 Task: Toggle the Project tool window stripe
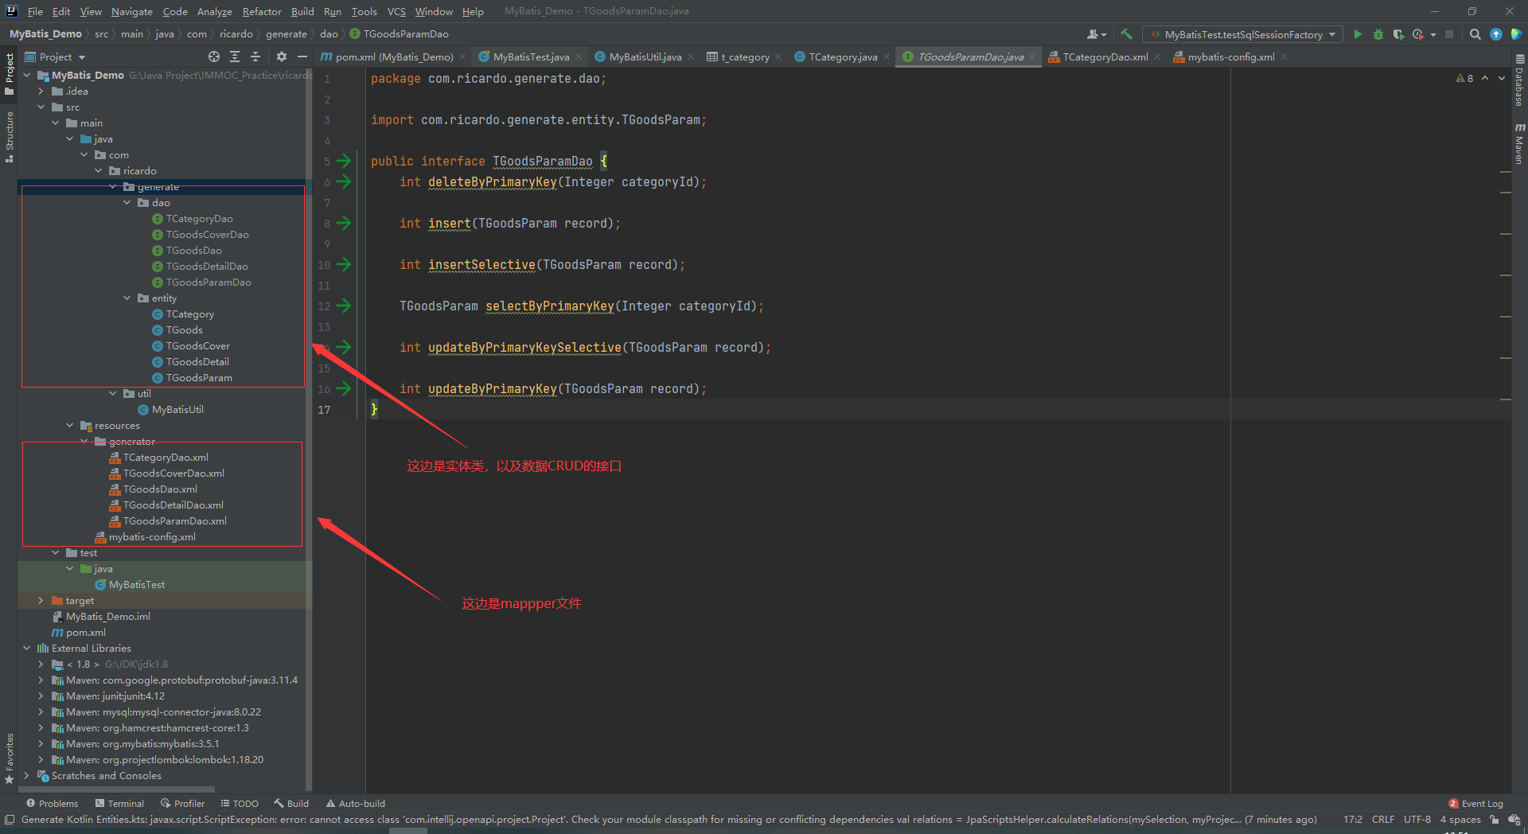pyautogui.click(x=10, y=74)
